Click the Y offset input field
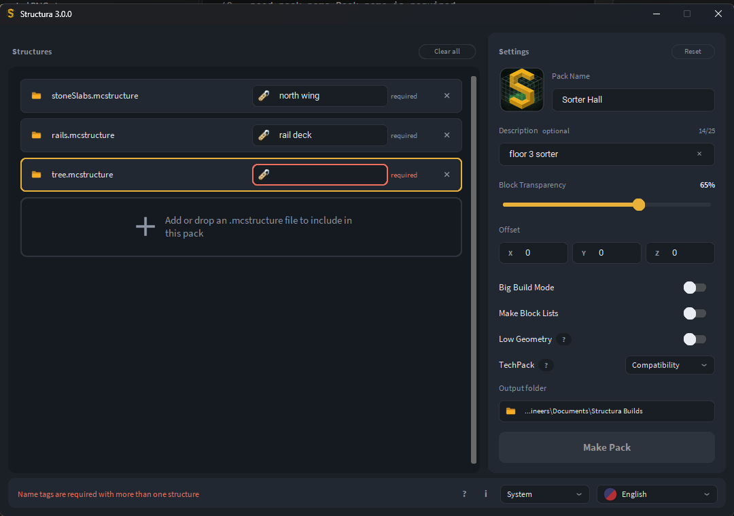Screen dimensions: 734x516 (607, 253)
